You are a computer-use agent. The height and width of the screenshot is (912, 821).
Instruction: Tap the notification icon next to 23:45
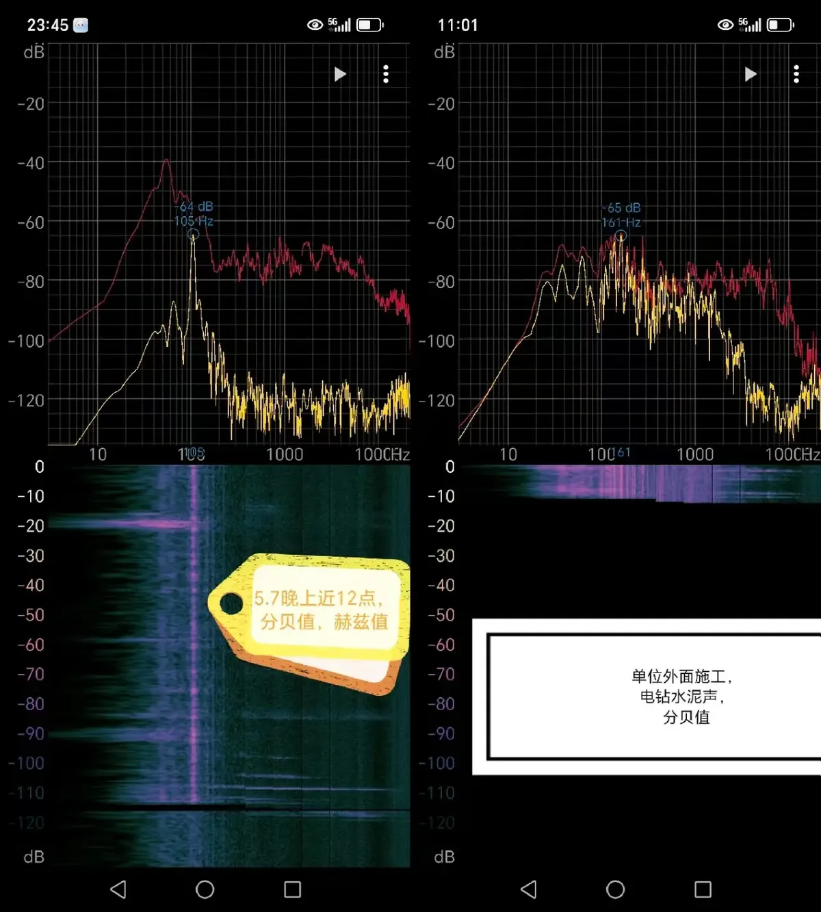point(81,25)
